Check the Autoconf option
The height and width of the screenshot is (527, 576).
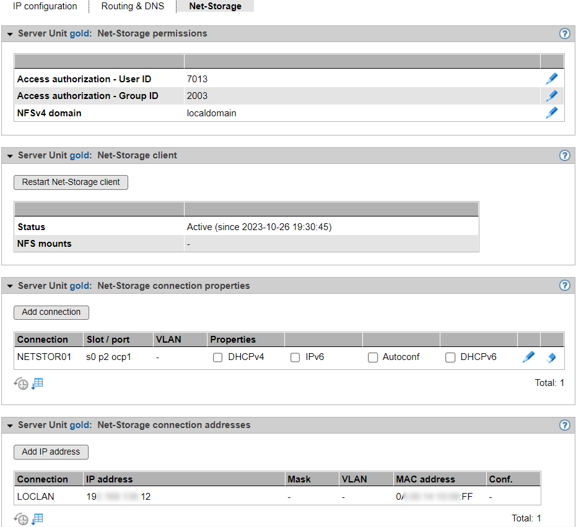(x=372, y=358)
